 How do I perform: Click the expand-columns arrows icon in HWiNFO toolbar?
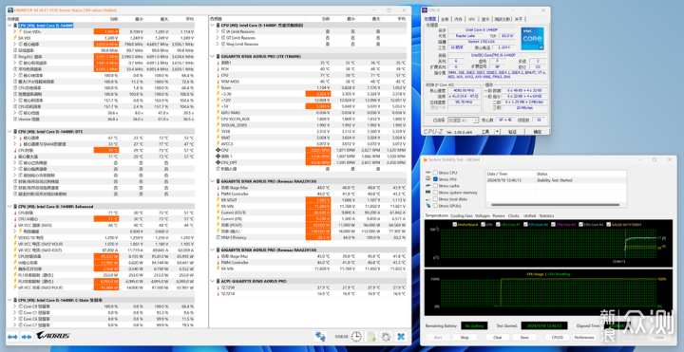(x=12, y=337)
